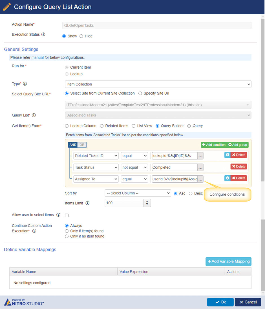Viewport: 265px width, 309px height.
Task: Enable the Allow user to select items checkbox
Action: click(67, 215)
